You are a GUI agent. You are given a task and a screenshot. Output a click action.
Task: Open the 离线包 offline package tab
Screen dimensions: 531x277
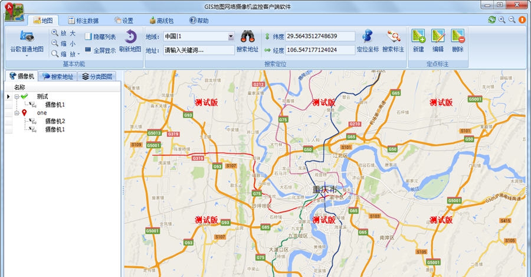tap(162, 21)
